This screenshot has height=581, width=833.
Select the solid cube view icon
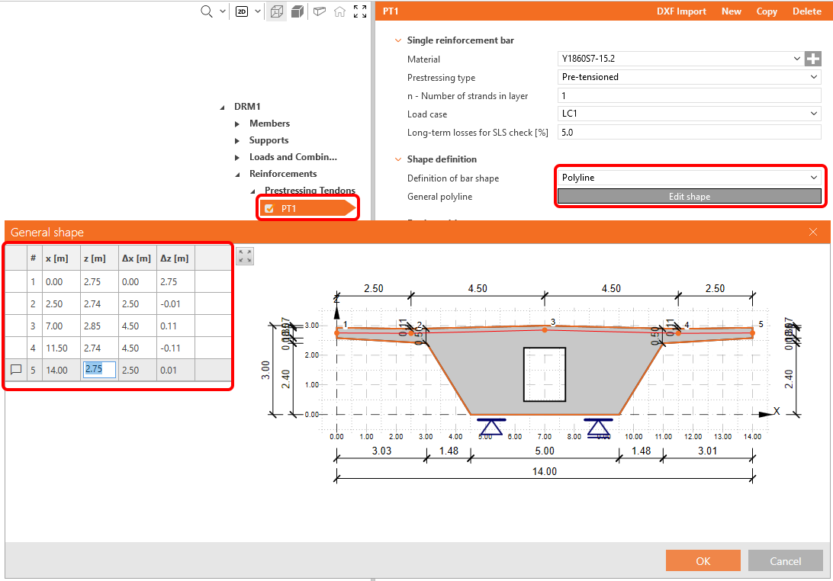pos(297,11)
